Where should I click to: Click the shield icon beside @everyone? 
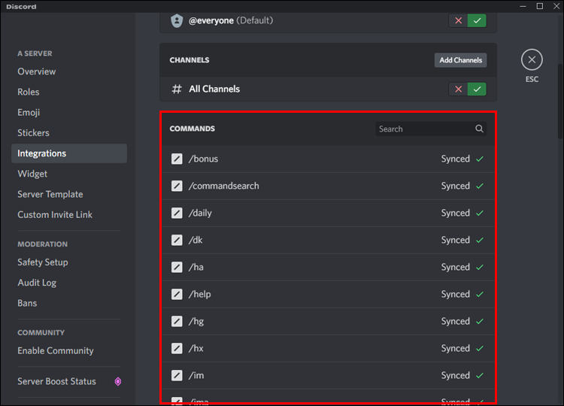(177, 20)
